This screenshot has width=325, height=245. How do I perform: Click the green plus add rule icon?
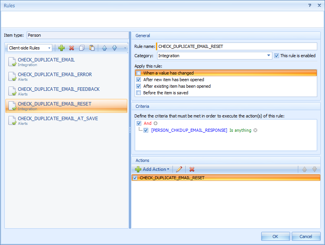pos(62,48)
